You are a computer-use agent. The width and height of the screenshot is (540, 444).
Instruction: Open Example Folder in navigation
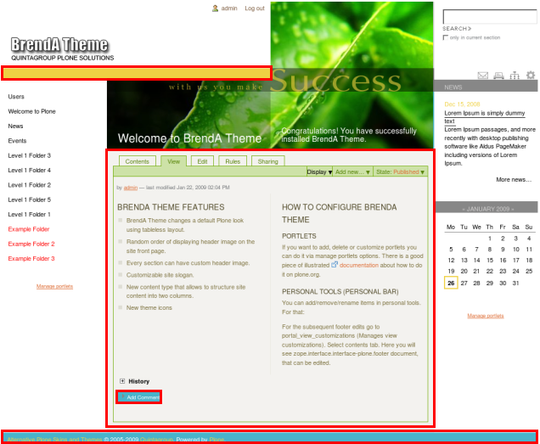29,229
